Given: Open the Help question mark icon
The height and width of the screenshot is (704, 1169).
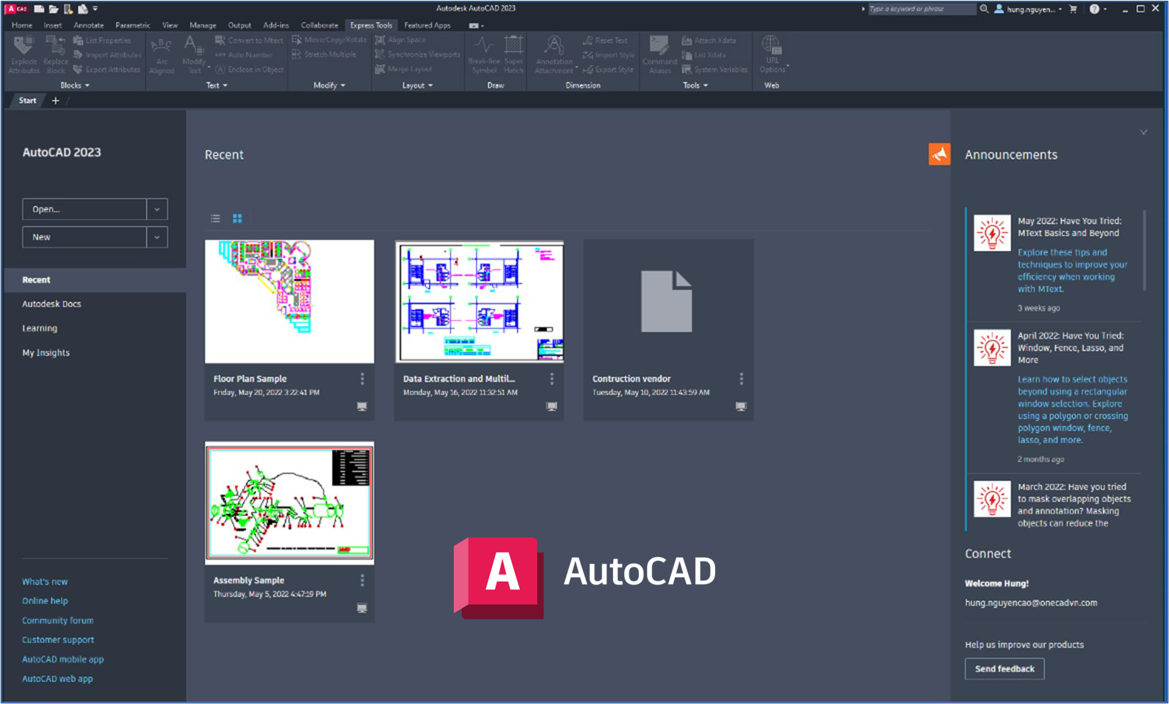Looking at the screenshot, I should 1094,9.
